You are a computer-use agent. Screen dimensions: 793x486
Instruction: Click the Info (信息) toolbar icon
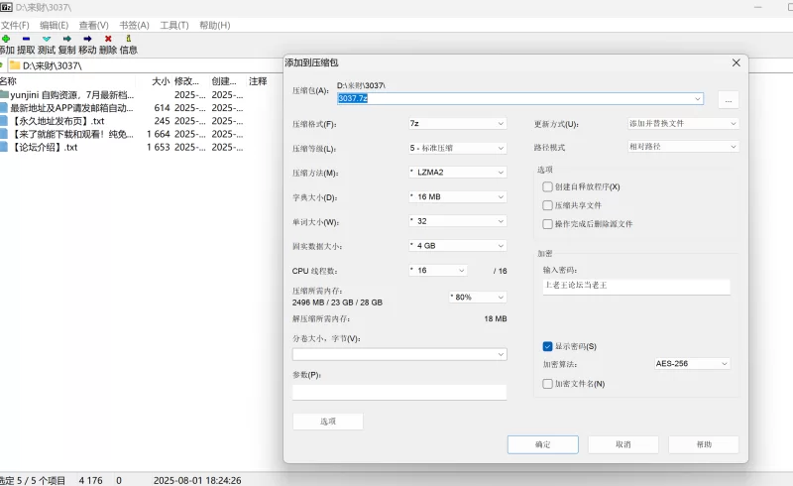(129, 39)
